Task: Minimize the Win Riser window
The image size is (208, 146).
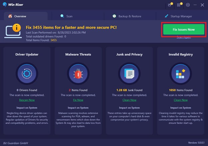Action: pyautogui.click(x=195, y=5)
